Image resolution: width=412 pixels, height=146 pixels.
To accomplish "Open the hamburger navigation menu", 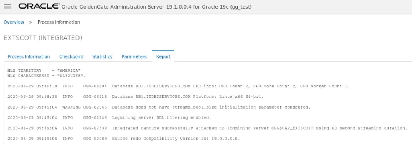I will (x=8, y=6).
